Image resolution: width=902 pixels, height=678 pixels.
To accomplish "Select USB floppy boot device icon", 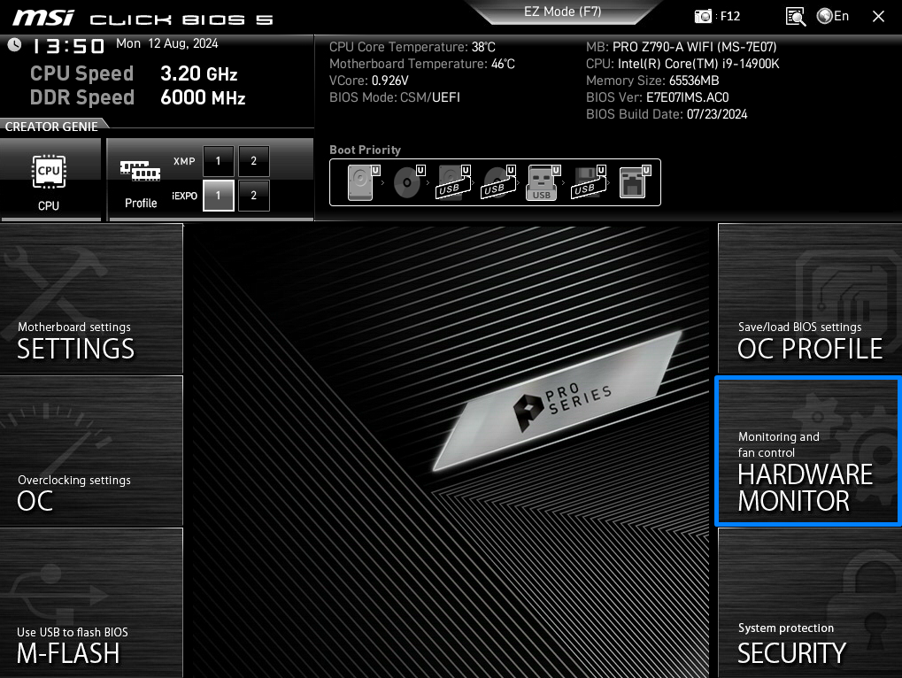I will pyautogui.click(x=588, y=182).
